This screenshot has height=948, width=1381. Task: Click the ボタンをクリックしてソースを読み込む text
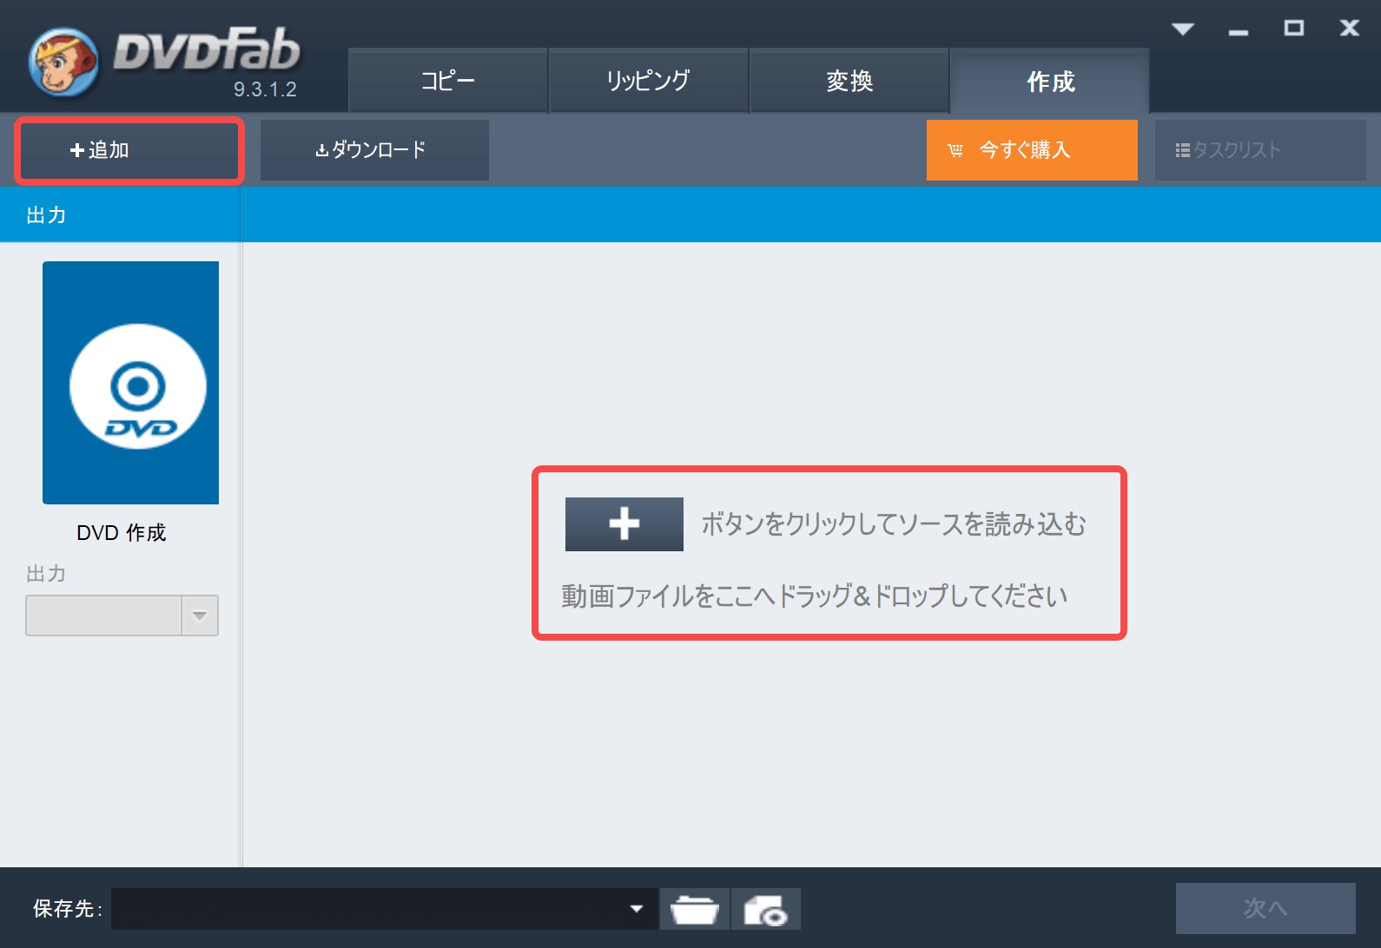pyautogui.click(x=894, y=523)
